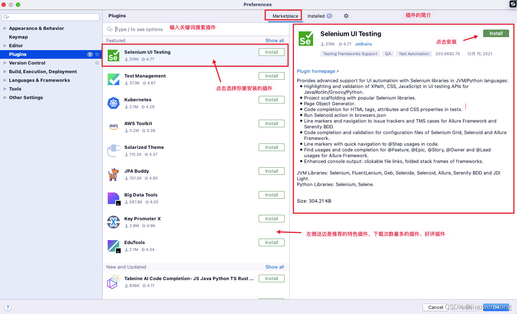Click the Test Automation tag
517x314 pixels.
414,54
